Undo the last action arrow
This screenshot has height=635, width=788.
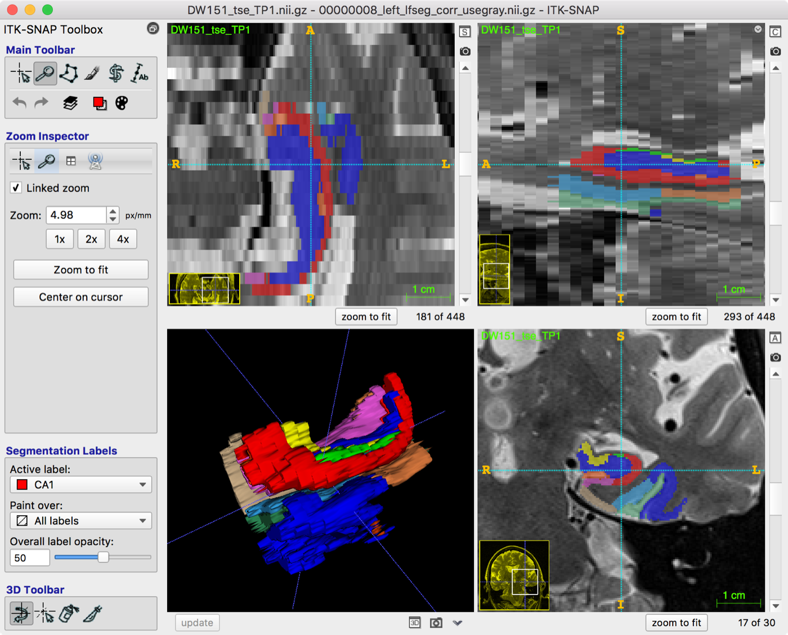(x=20, y=103)
